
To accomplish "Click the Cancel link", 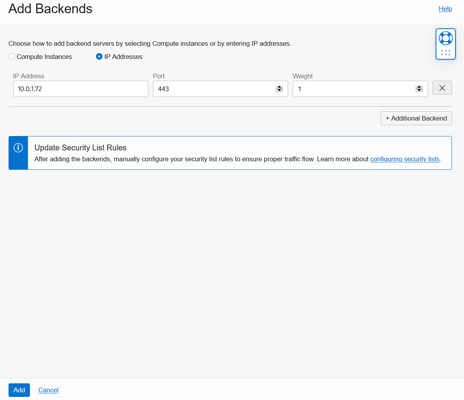I will coord(48,390).
